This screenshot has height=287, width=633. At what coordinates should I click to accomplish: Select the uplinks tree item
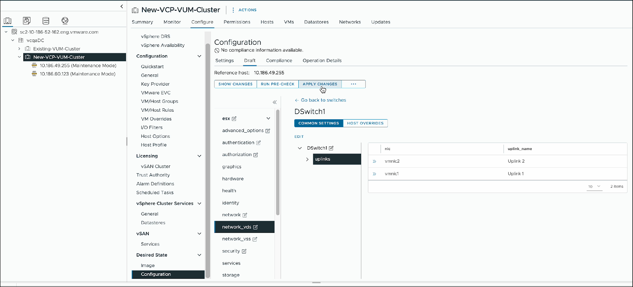[x=337, y=159]
